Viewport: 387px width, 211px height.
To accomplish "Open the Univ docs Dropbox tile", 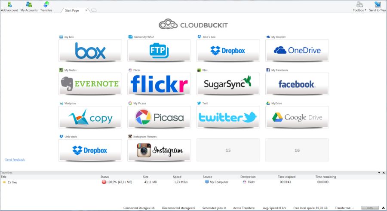I will 90,150.
